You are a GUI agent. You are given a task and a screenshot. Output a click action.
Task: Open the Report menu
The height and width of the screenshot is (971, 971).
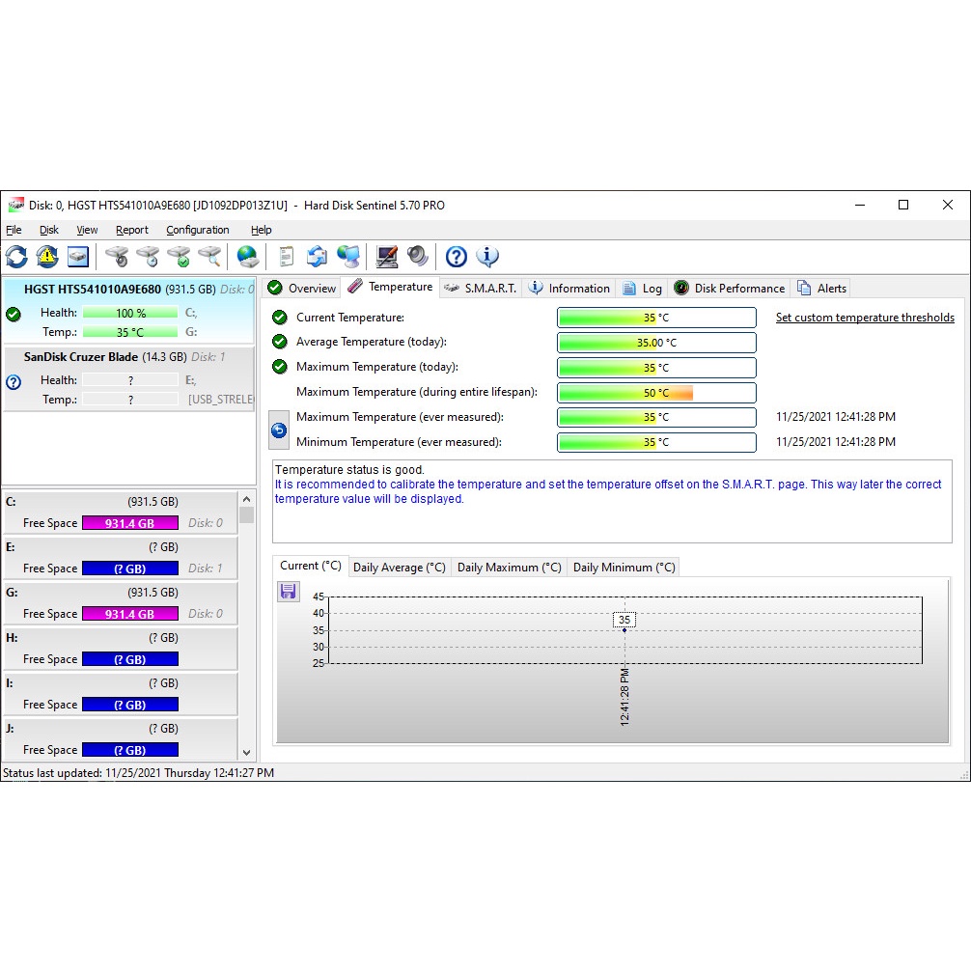[132, 230]
